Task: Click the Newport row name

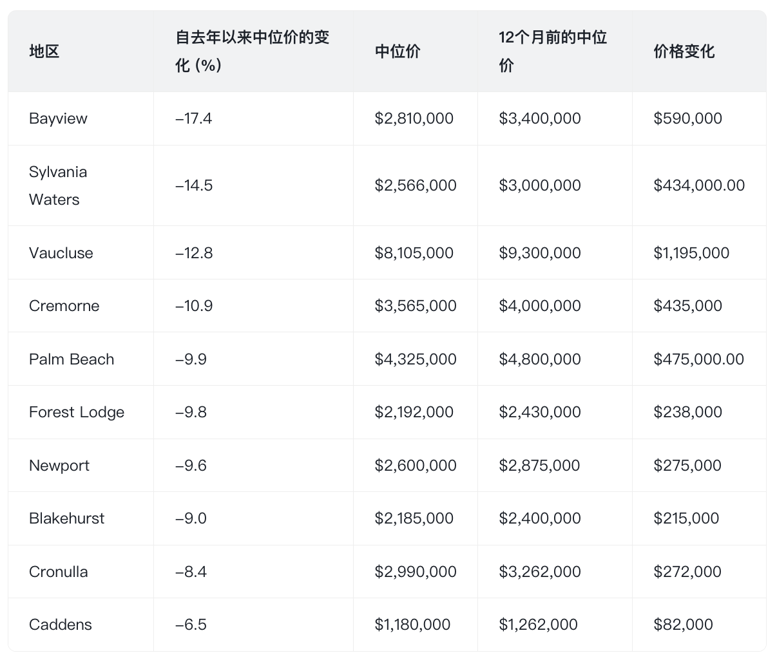Action: point(59,466)
